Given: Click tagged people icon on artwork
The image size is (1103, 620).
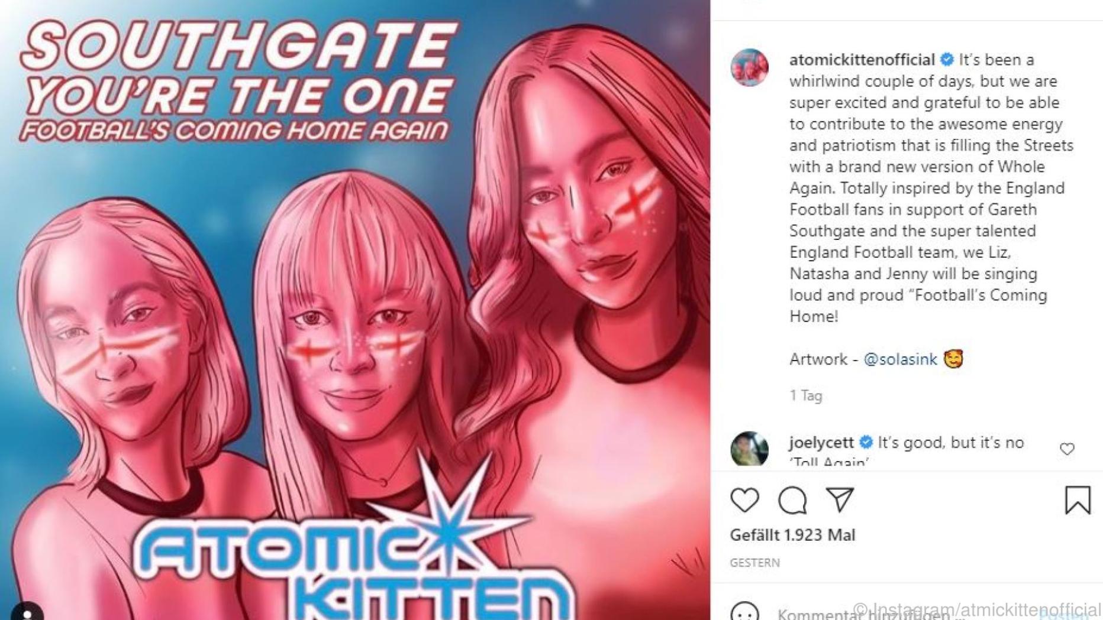Looking at the screenshot, I should click(x=27, y=612).
